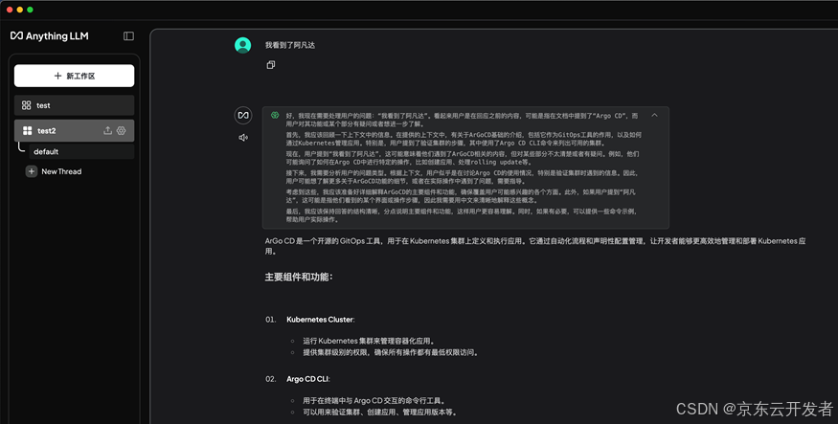
Task: Click the grid icon beside test
Action: [x=26, y=105]
